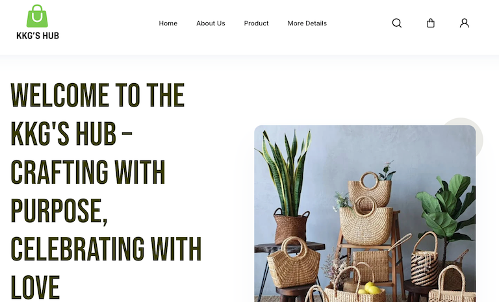This screenshot has height=302, width=499.
Task: Click the striped woven bag in hero image
Action: pos(425,260)
